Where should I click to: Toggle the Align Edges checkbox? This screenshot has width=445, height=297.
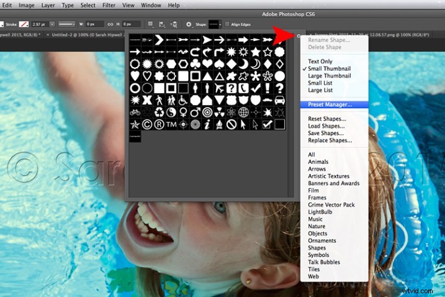pos(227,24)
